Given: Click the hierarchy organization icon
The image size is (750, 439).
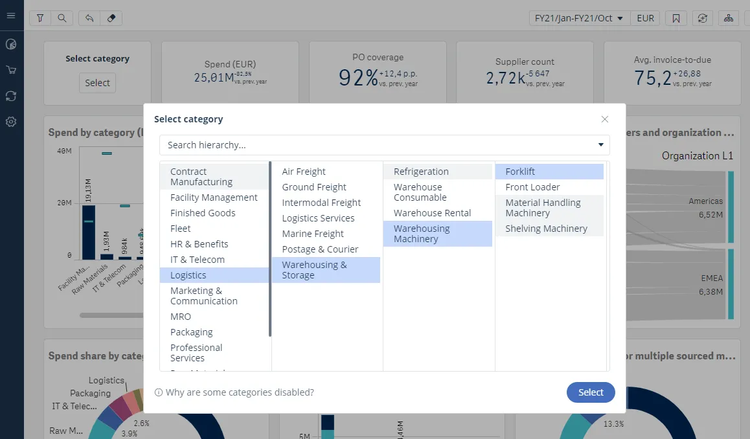Looking at the screenshot, I should click(729, 18).
